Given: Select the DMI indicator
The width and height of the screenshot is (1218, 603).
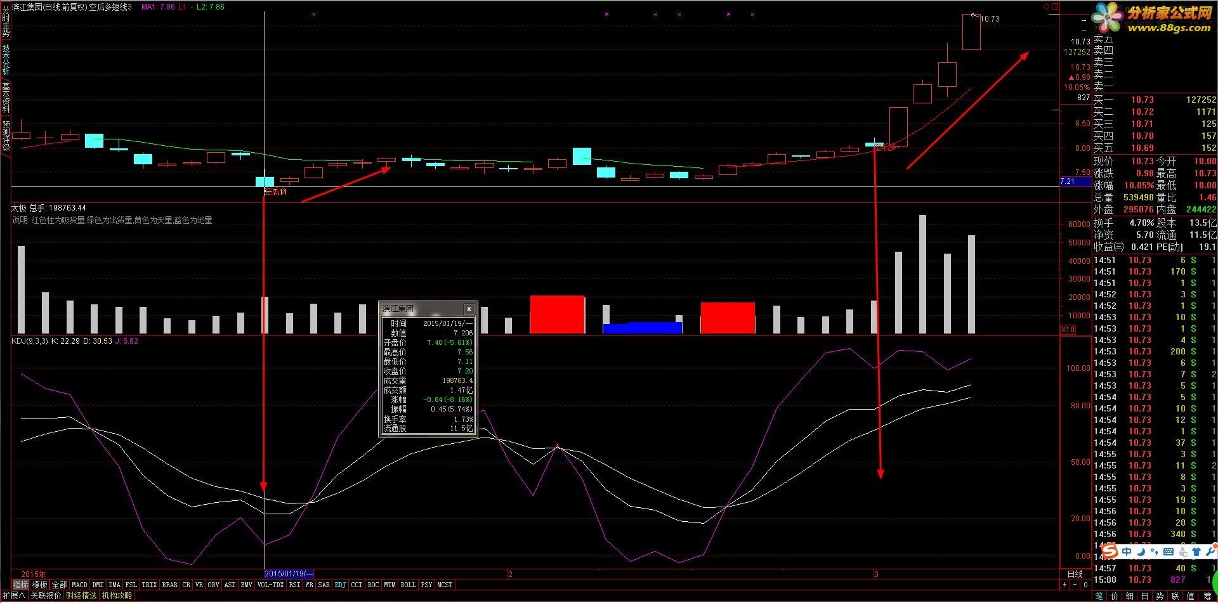Looking at the screenshot, I should click(x=98, y=585).
